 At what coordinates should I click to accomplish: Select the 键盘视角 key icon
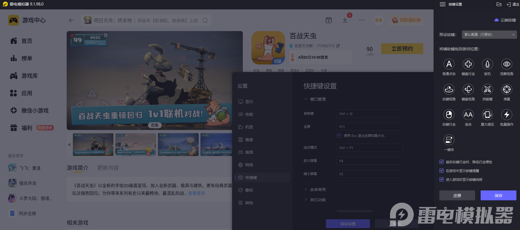click(468, 89)
